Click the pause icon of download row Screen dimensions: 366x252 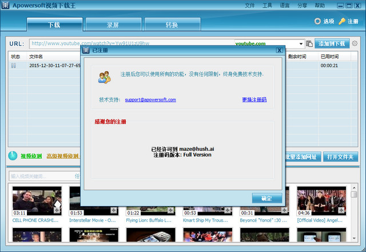14,66
